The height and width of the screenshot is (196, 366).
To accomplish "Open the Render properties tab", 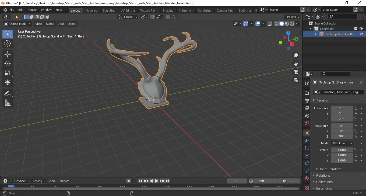I will [x=307, y=93].
